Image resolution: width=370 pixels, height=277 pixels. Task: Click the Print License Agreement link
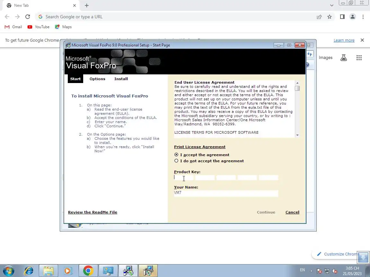pyautogui.click(x=200, y=147)
